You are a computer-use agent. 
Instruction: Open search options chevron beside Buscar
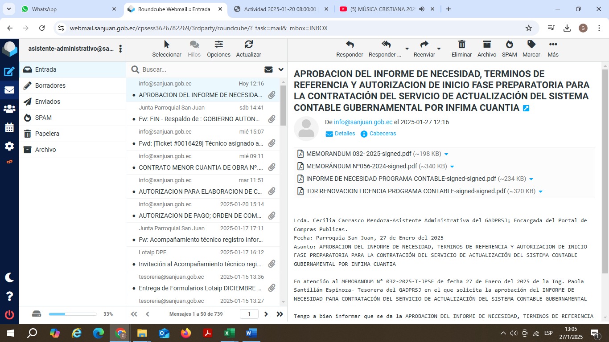[281, 69]
